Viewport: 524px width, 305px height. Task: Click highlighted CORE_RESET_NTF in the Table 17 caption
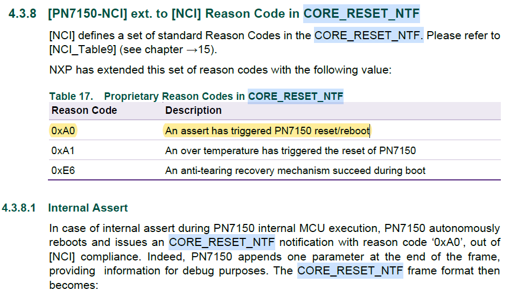click(x=295, y=96)
